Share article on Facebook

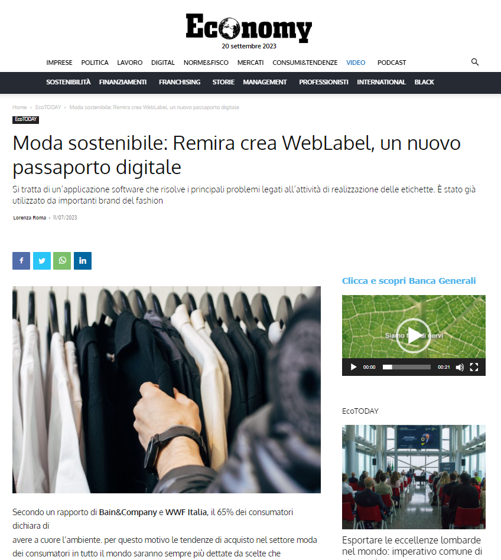(x=21, y=261)
